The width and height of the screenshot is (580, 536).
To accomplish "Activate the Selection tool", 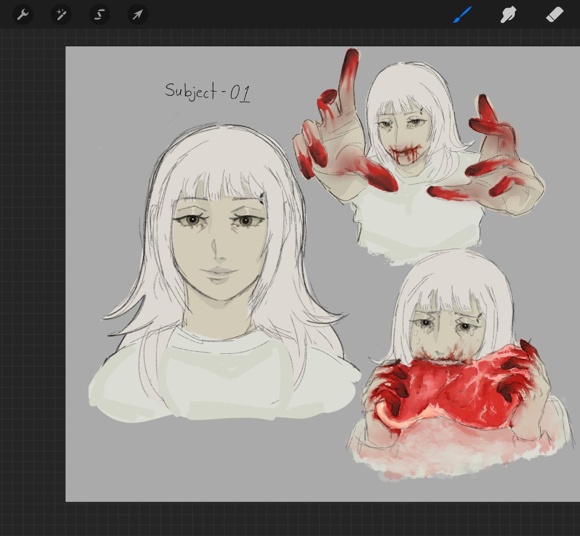I will point(99,15).
